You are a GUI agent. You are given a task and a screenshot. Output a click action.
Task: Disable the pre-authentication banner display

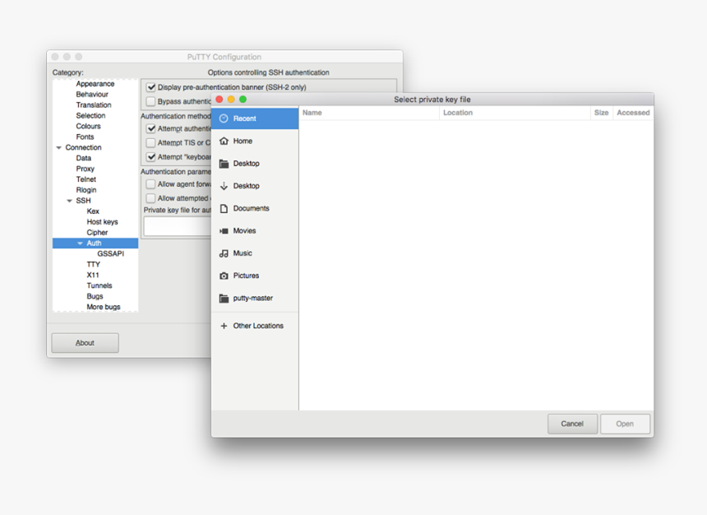click(x=150, y=86)
